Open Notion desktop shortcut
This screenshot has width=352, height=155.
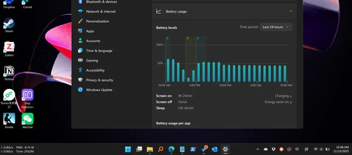(x=9, y=73)
